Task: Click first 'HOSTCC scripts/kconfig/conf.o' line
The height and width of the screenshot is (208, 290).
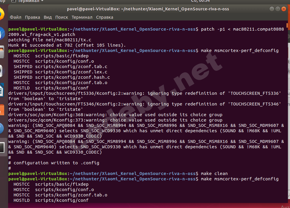Action: (x=54, y=61)
